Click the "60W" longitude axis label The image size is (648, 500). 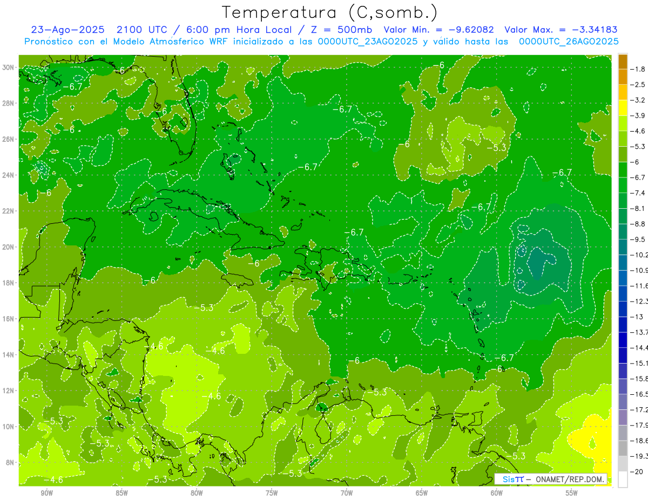click(x=497, y=494)
